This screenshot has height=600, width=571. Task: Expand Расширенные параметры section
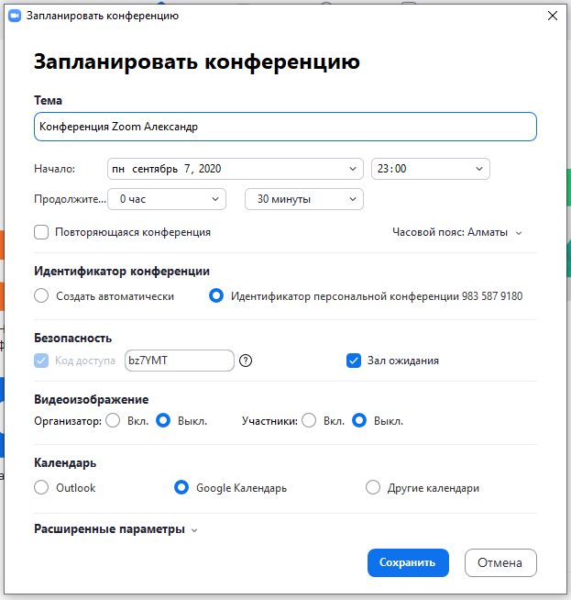[115, 529]
